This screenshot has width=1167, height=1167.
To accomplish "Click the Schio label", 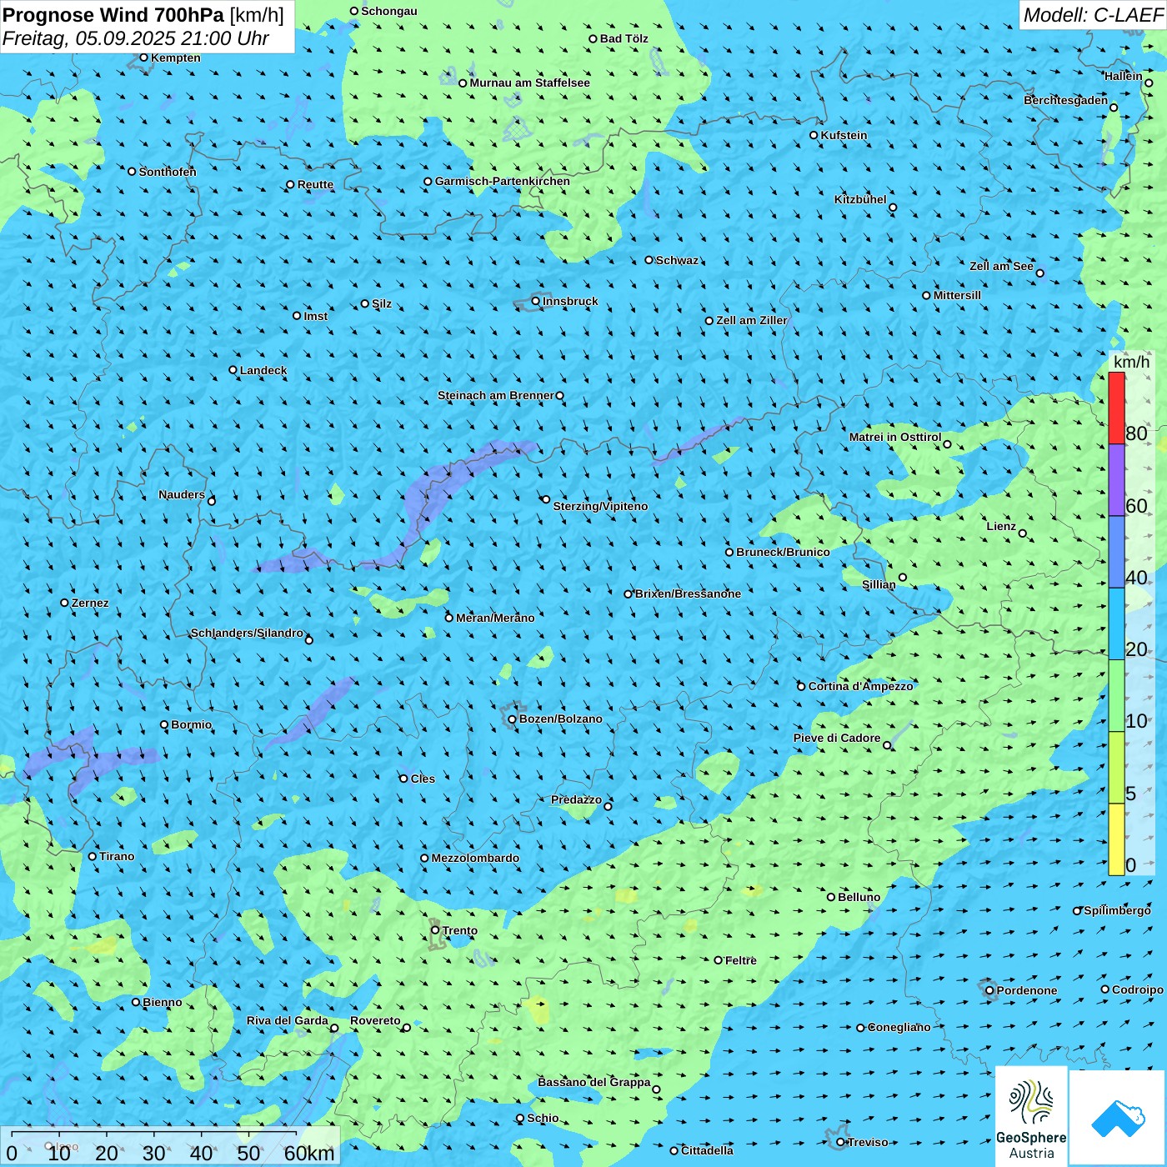I will (x=543, y=1118).
